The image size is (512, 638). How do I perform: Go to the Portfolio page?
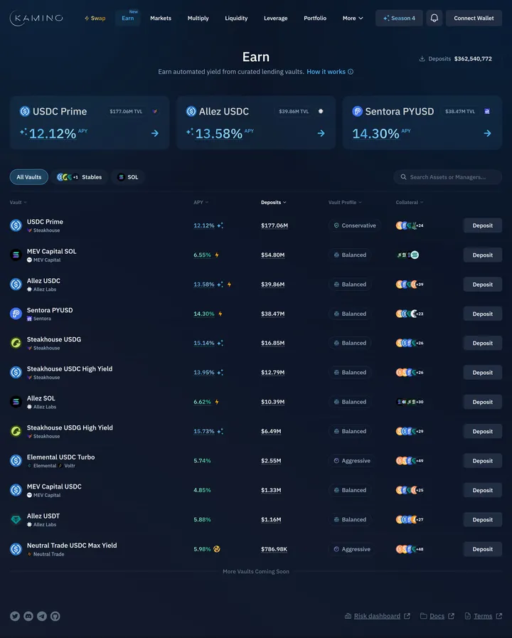click(x=315, y=18)
